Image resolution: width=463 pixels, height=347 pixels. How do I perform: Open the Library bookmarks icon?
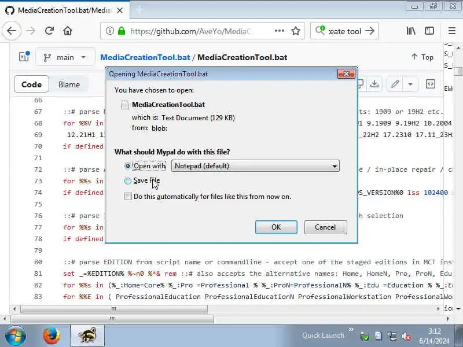click(x=411, y=31)
